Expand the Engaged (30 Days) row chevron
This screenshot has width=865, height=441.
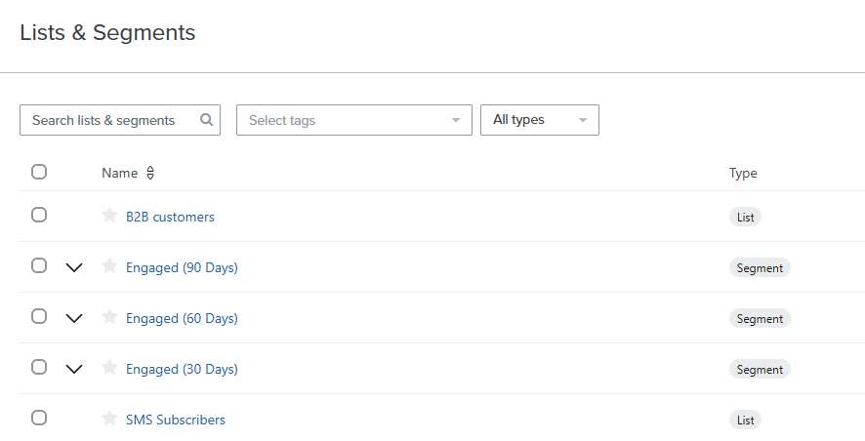click(74, 370)
